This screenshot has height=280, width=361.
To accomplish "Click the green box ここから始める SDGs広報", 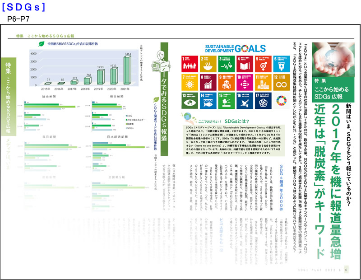I will click(x=333, y=90).
